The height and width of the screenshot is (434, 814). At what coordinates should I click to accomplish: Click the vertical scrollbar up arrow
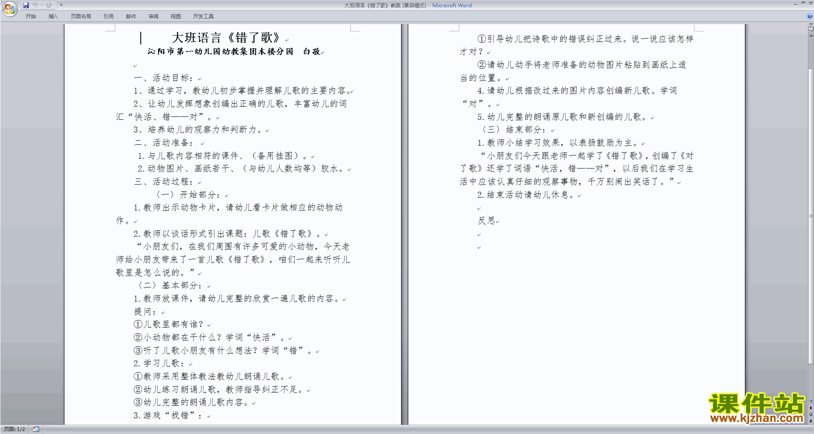pyautogui.click(x=811, y=36)
